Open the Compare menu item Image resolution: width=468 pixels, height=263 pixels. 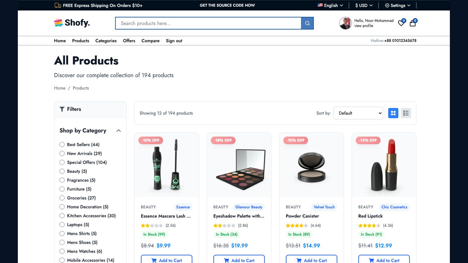click(x=151, y=41)
